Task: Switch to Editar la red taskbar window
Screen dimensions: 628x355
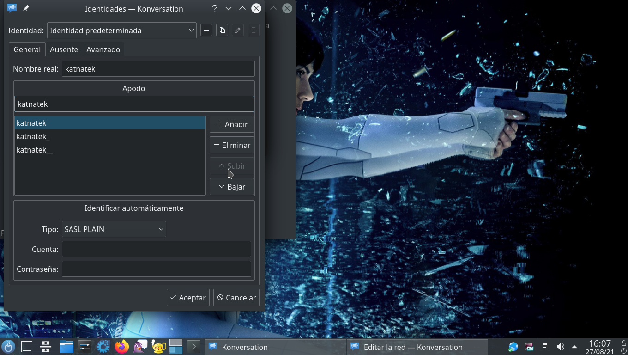Action: click(x=417, y=347)
